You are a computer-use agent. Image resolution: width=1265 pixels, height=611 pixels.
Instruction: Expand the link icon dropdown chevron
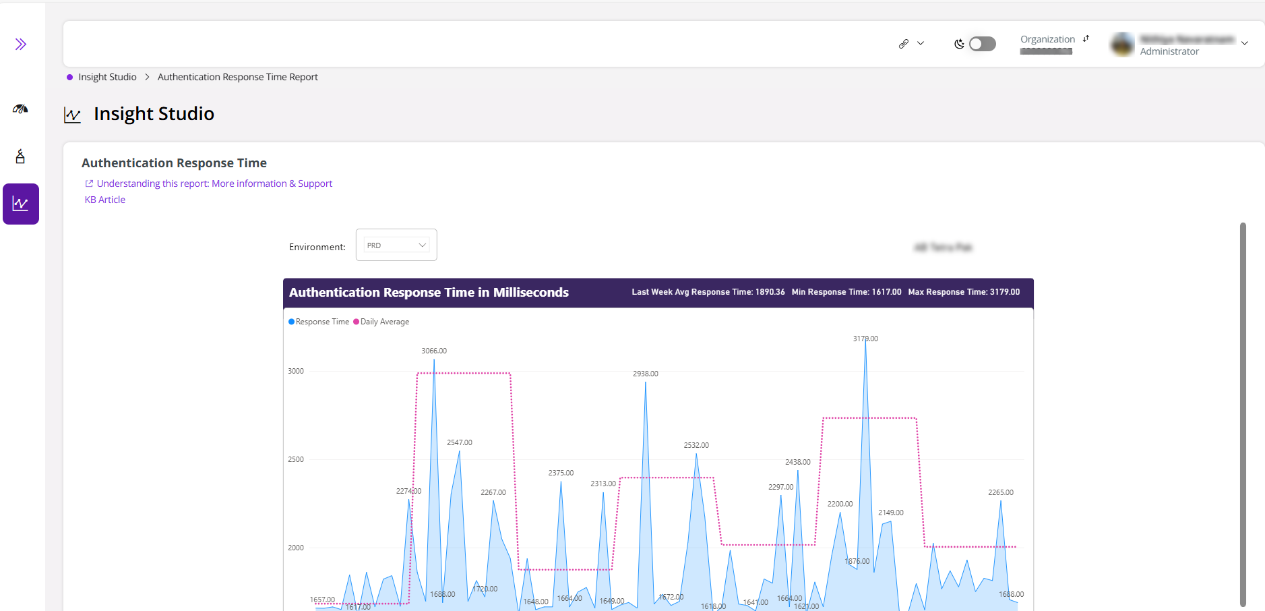click(x=921, y=44)
